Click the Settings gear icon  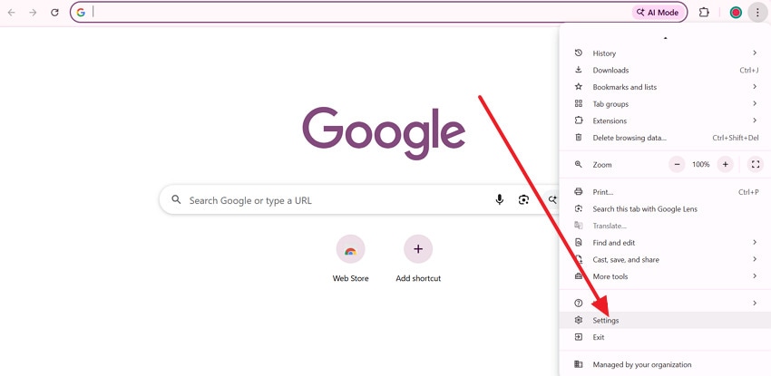579,320
